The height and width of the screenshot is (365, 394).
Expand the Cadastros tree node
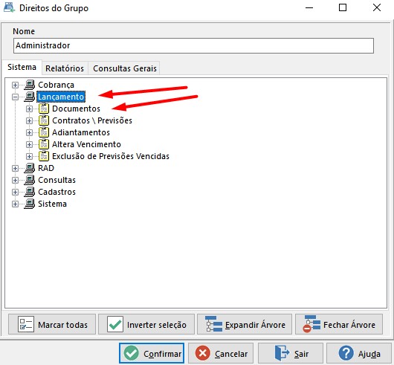(15, 192)
